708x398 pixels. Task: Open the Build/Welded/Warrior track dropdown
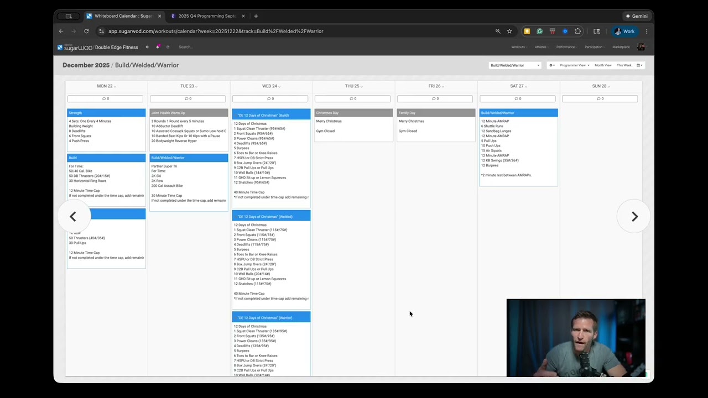coord(515,65)
